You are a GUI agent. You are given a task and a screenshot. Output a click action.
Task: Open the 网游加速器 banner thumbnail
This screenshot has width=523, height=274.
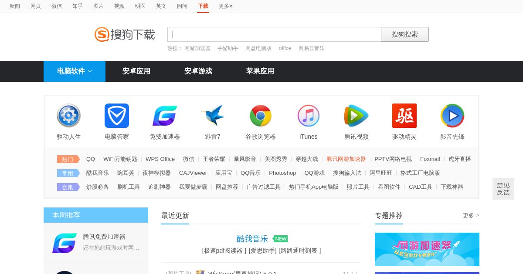[x=427, y=249]
